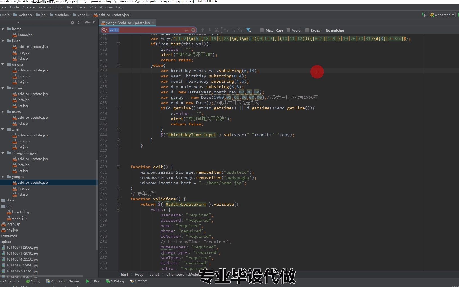Jump to next search match with down arrow
459x287 pixels.
(210, 30)
